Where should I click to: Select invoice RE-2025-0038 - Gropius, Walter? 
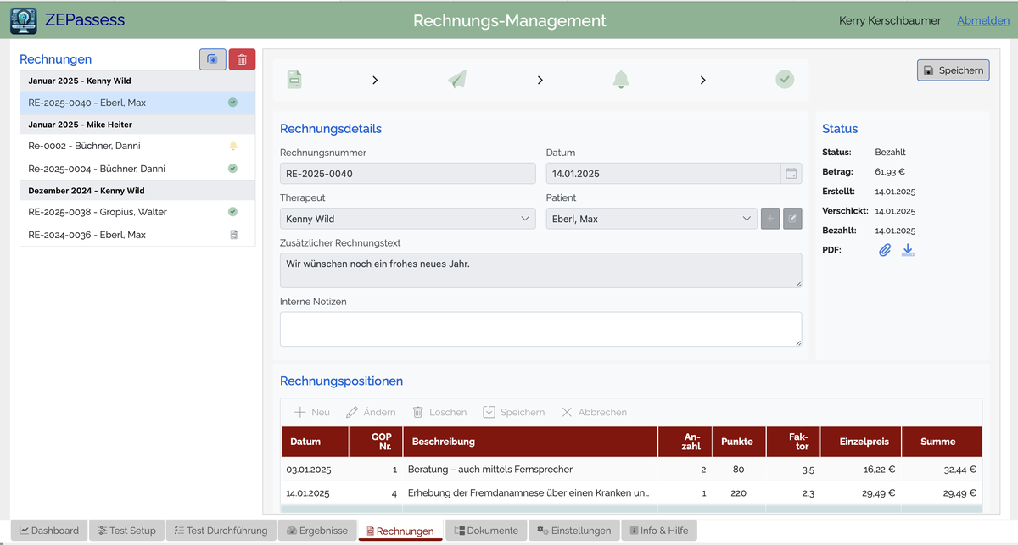point(137,212)
